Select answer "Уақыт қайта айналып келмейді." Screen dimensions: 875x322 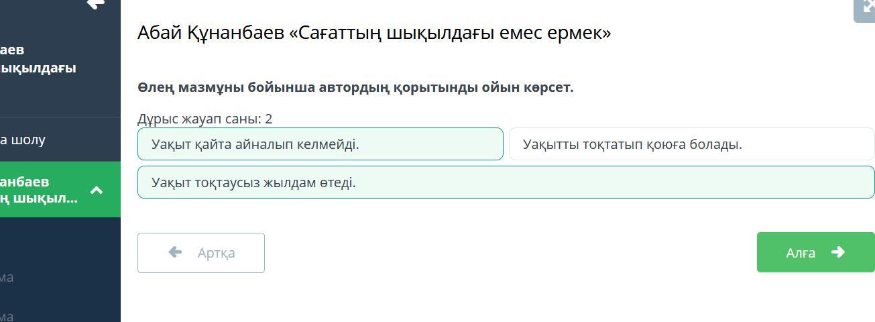click(x=320, y=144)
